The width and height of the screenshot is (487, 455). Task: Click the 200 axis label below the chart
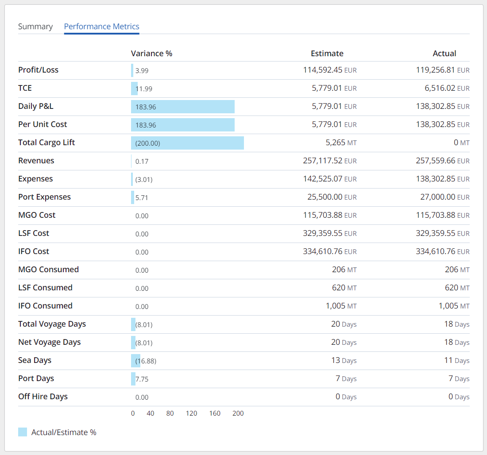coord(238,413)
